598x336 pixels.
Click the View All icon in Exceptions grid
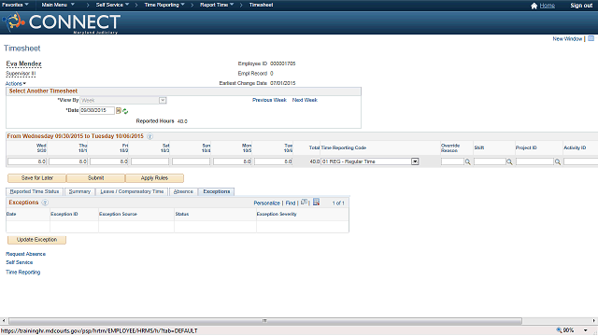[304, 203]
